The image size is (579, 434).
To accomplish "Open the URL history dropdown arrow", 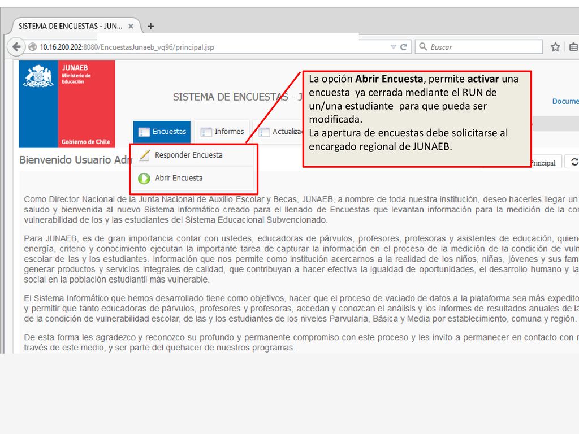I will pyautogui.click(x=393, y=47).
